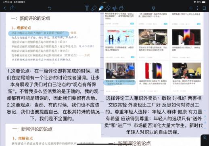Open the collapsed building news thumbnail

tap(153, 37)
